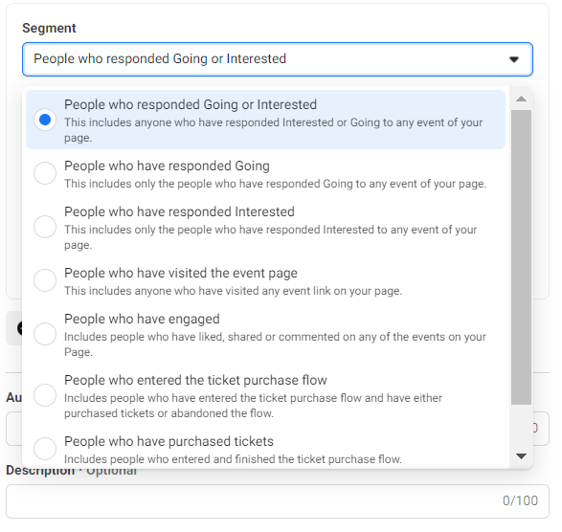Choose 'People who have engaged' option title
The width and height of the screenshot is (562, 532).
(142, 319)
